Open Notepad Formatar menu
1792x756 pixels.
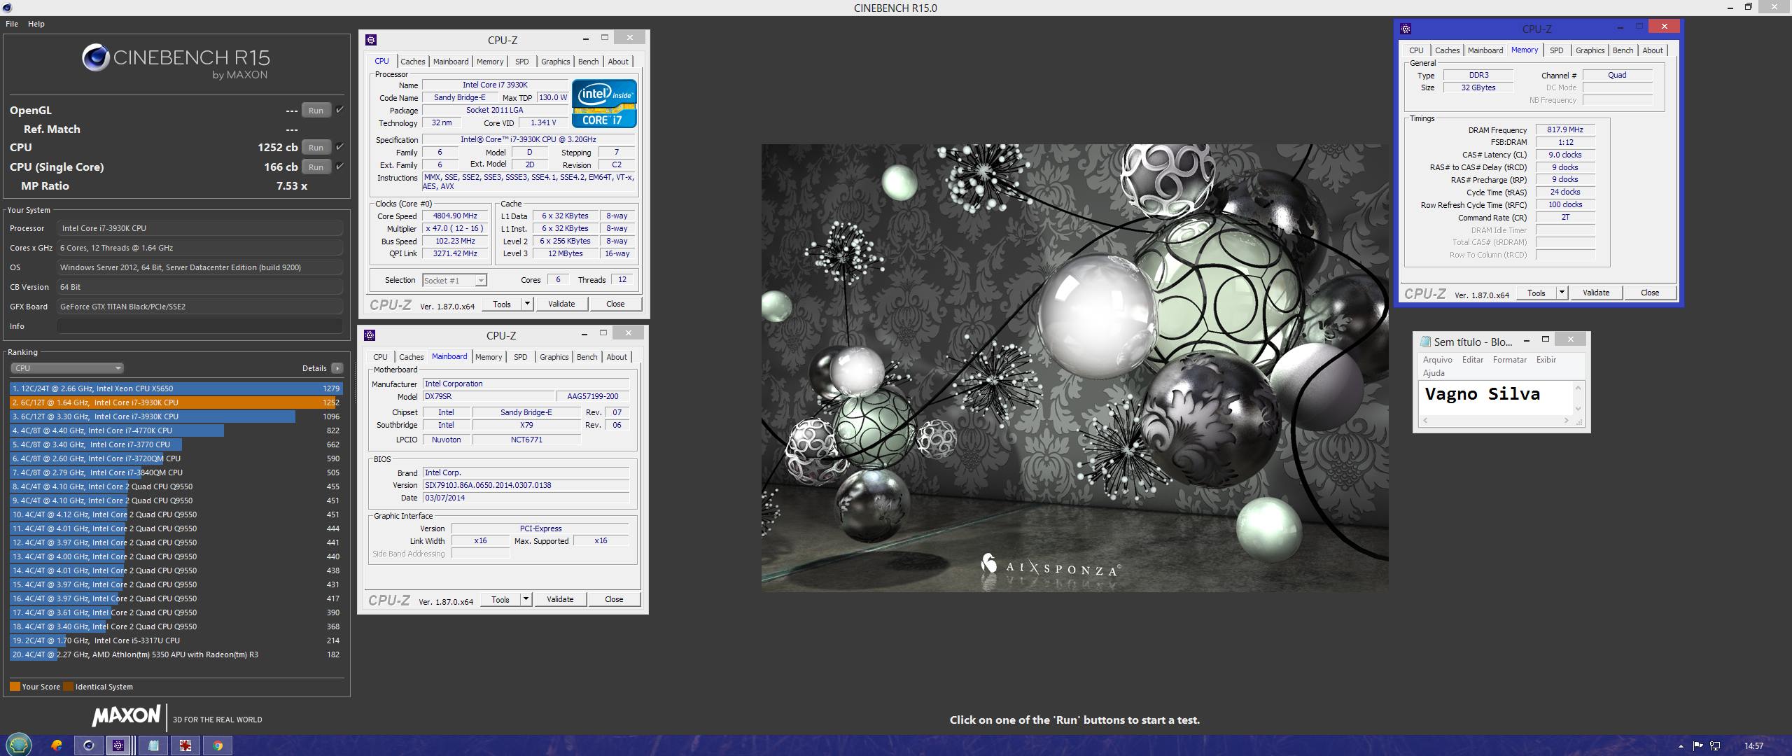pos(1510,360)
